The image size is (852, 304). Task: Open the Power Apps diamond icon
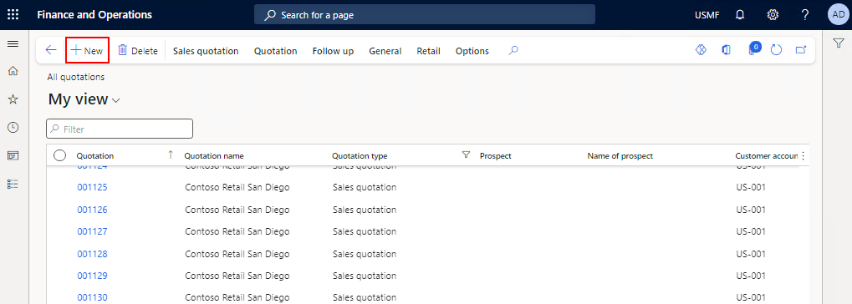tap(701, 50)
